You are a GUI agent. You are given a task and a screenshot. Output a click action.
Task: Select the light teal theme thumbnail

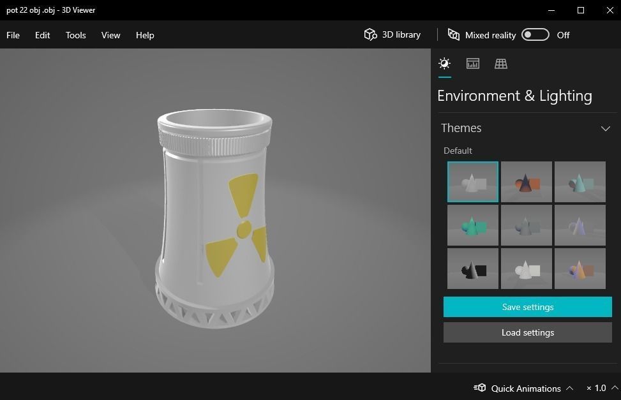pos(580,182)
